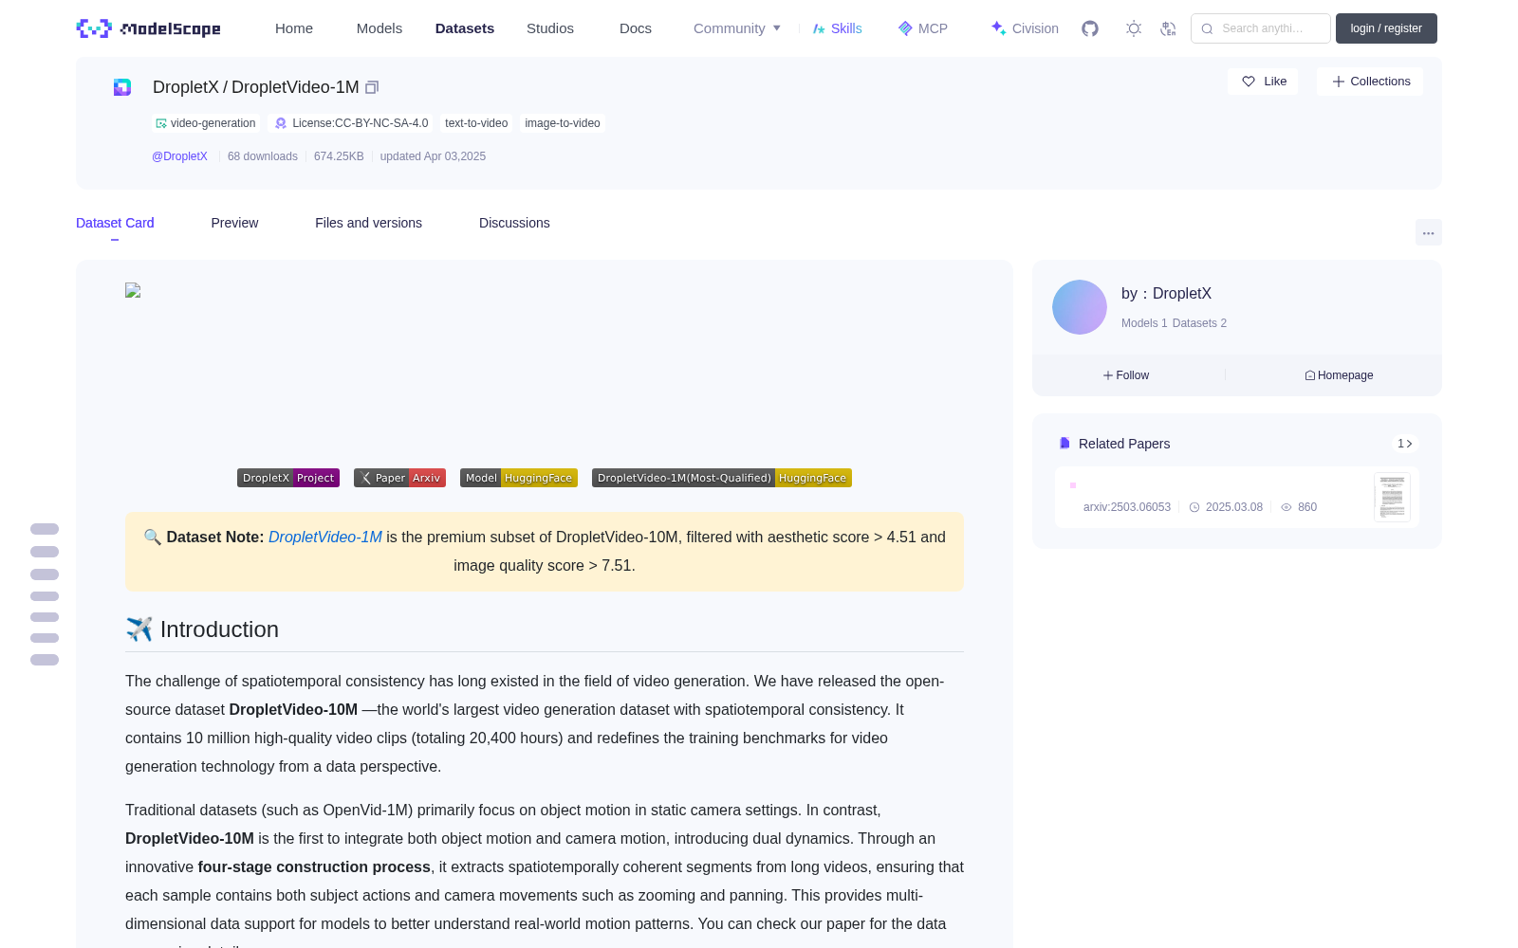Click the Civision sparkle icon
This screenshot has width=1518, height=948.
click(x=998, y=28)
